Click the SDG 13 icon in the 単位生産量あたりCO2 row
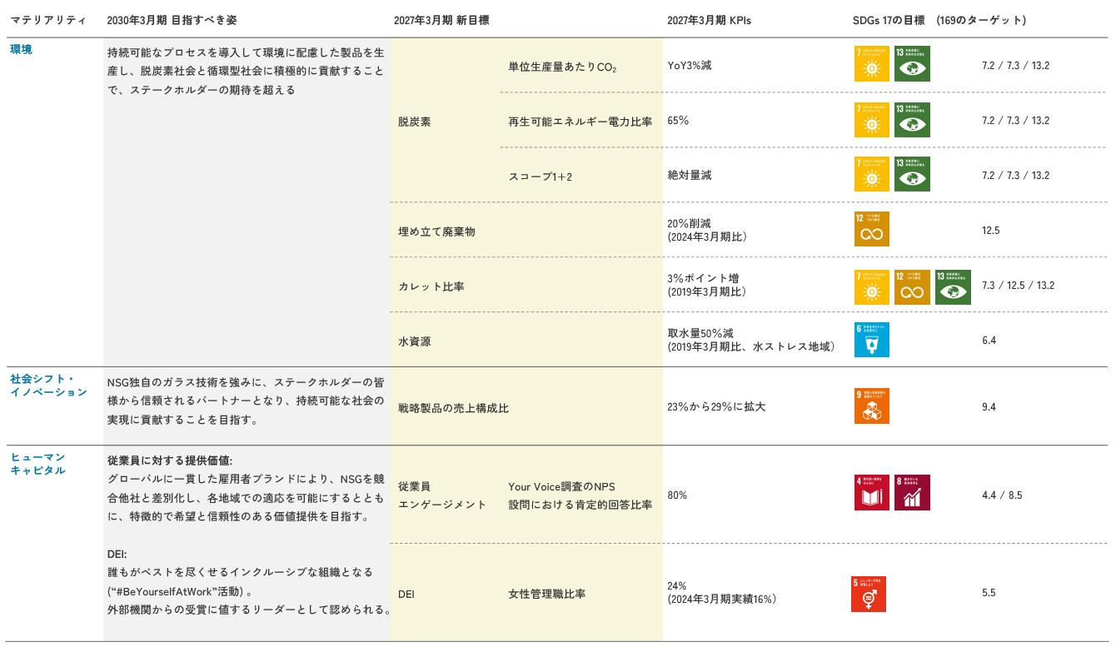 [x=912, y=64]
